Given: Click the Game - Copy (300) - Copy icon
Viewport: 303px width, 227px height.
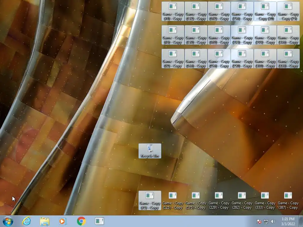Looking at the screenshot, I should [x=265, y=59].
